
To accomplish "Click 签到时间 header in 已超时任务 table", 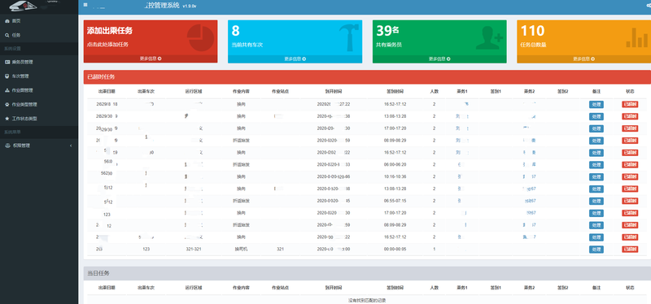I will [x=395, y=91].
